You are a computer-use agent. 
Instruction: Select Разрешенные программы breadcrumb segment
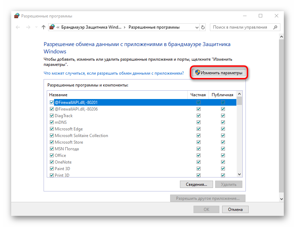point(154,27)
